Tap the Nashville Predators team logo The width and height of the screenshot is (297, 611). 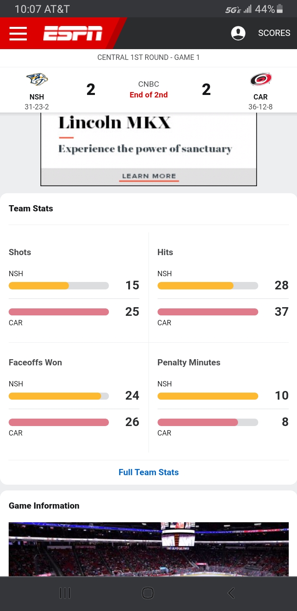tap(37, 79)
